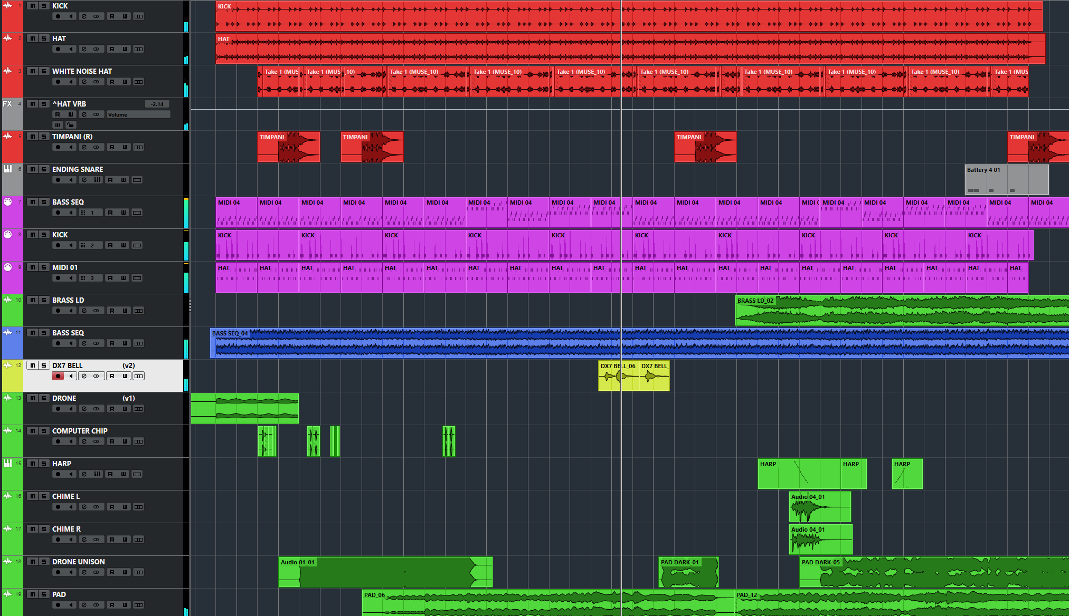Image resolution: width=1069 pixels, height=616 pixels.
Task: Click the -2.14 volume value field
Action: [x=157, y=104]
